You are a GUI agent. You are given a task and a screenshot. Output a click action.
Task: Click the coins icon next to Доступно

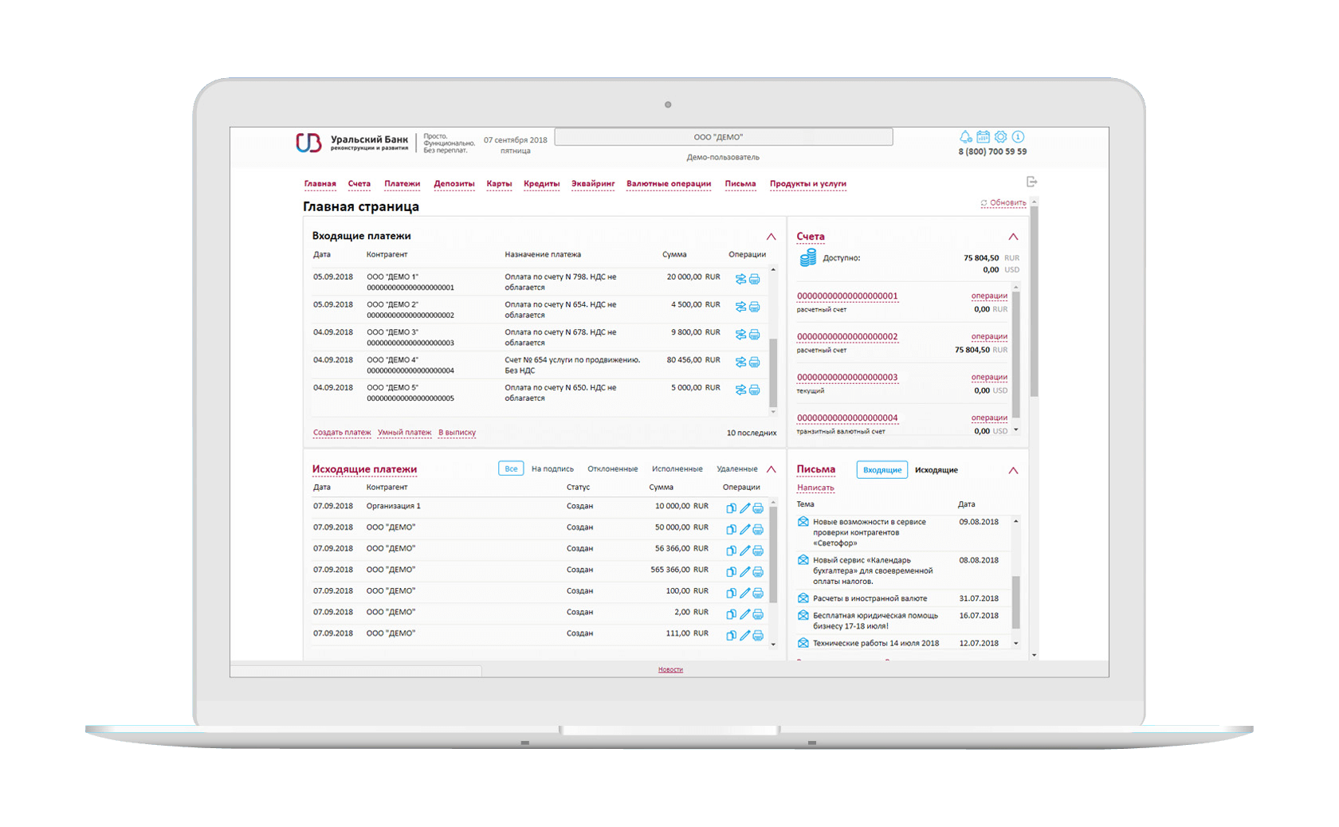tap(808, 258)
